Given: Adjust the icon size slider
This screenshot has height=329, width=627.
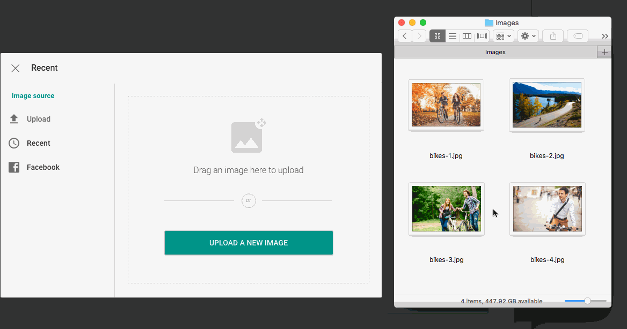Looking at the screenshot, I should coord(587,301).
